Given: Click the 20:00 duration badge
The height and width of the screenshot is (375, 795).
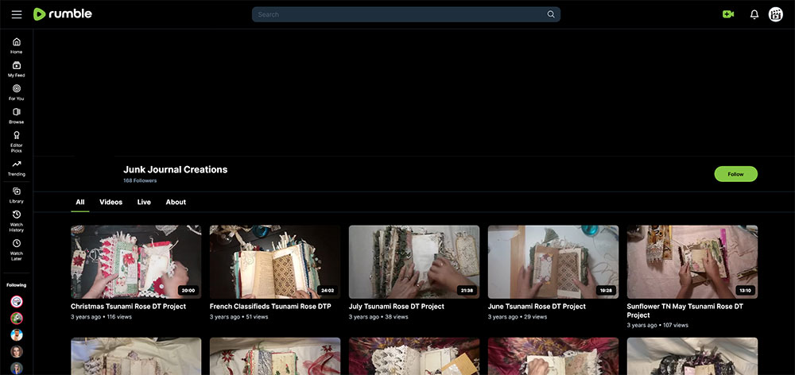Looking at the screenshot, I should point(188,291).
